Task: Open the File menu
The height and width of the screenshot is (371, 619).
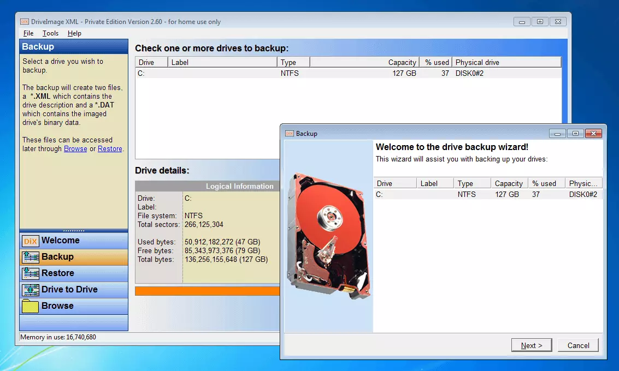Action: point(28,33)
